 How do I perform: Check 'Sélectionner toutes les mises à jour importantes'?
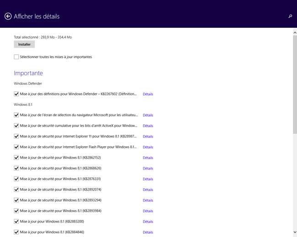click(x=16, y=57)
